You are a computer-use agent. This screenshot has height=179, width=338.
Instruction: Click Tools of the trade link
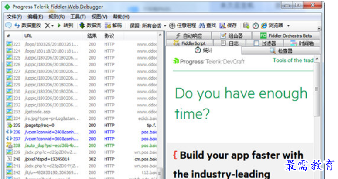[293, 60]
